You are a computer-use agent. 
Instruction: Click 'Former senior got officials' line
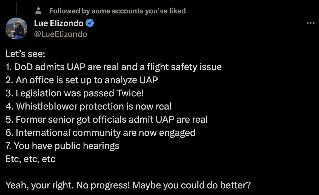[107, 119]
